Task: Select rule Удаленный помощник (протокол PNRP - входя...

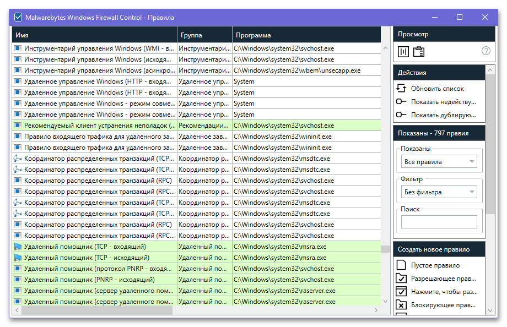Action: point(197,269)
